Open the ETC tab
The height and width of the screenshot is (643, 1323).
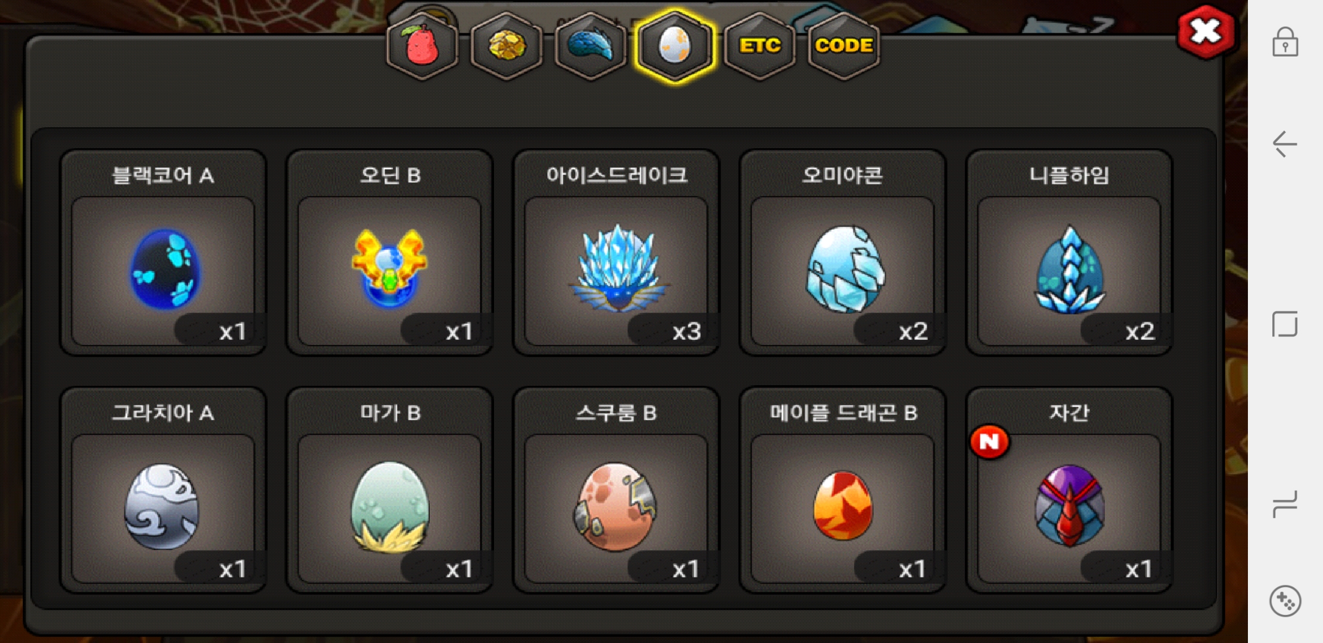point(760,46)
